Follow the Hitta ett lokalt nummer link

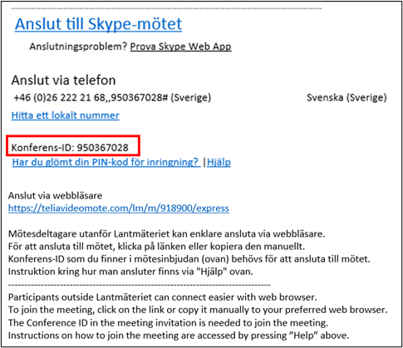66,115
